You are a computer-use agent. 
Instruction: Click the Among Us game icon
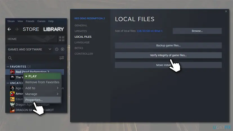(x=12, y=94)
